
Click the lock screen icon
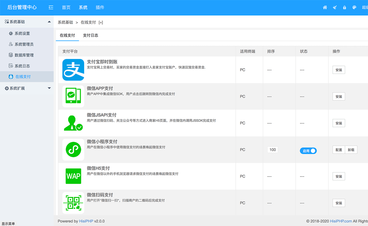(x=345, y=8)
